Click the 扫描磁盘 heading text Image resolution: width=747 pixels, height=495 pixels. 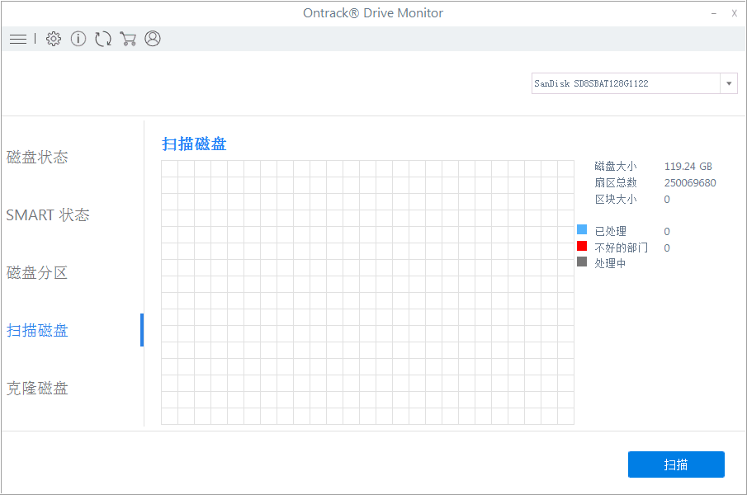[x=194, y=144]
